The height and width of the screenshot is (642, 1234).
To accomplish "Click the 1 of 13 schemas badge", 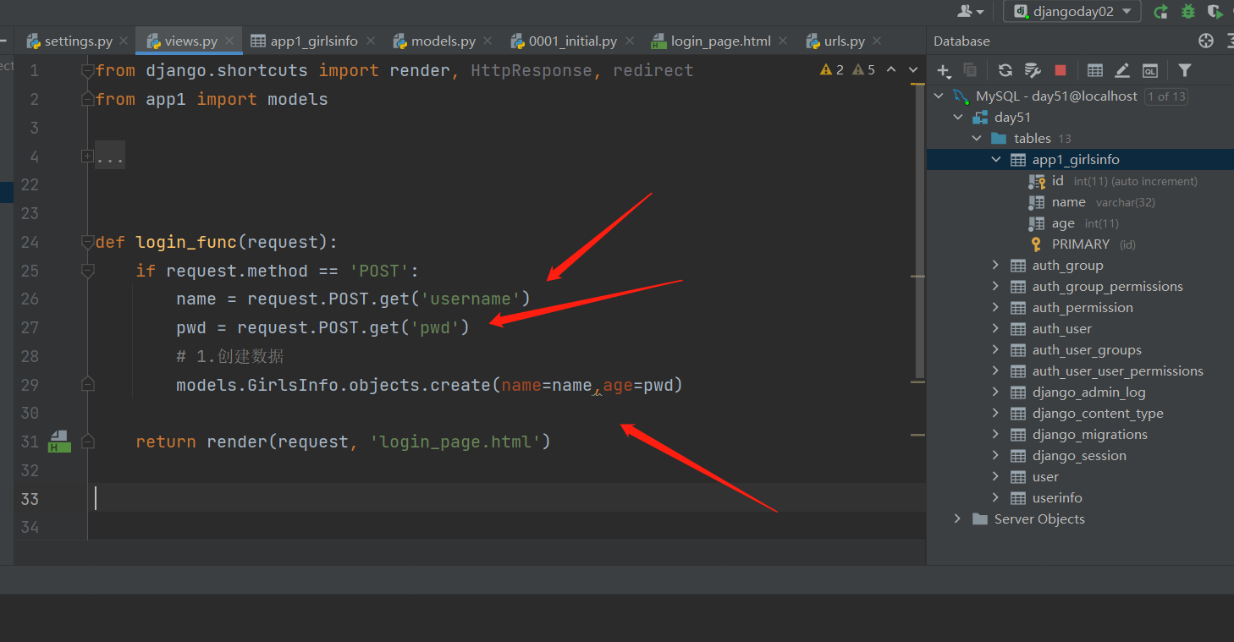I will [1166, 96].
